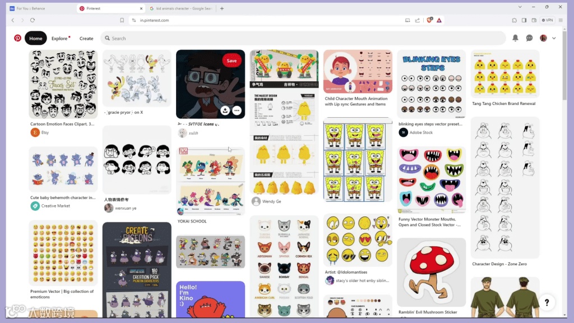
Task: Open the Hello I'm Kino pin
Action: point(210,299)
